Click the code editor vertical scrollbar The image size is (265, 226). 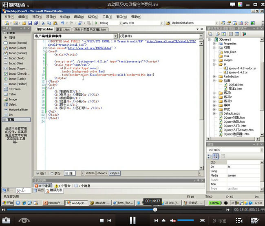tap(201, 105)
